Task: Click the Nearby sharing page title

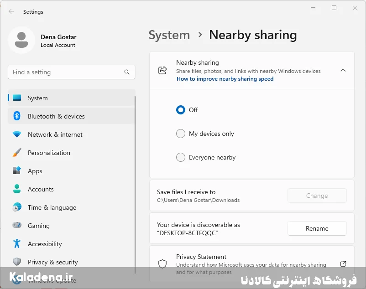Action: coord(253,35)
